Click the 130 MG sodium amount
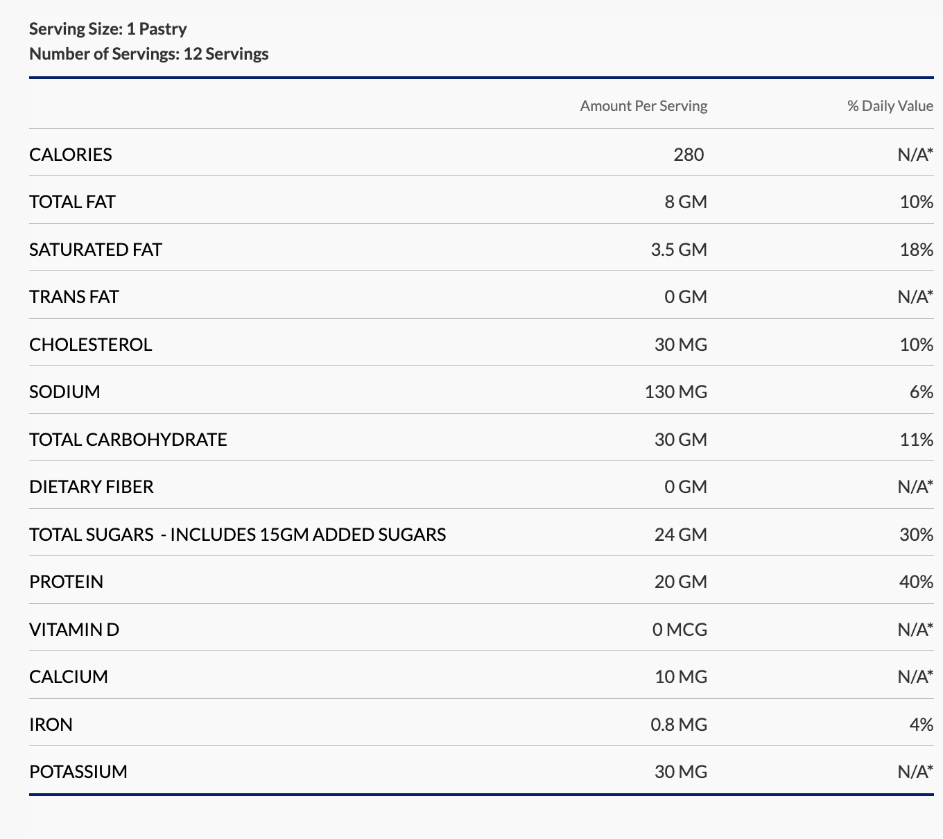The height and width of the screenshot is (839, 943). [675, 392]
